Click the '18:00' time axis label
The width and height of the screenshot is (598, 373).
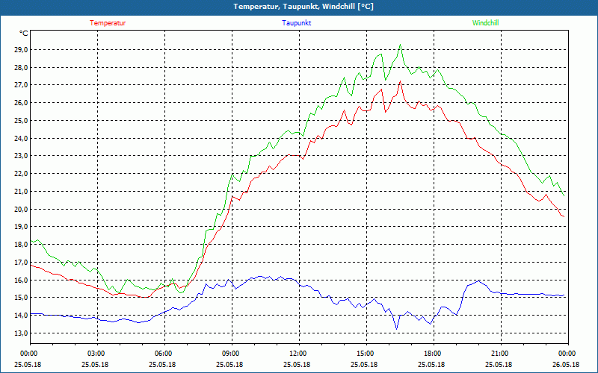point(434,354)
